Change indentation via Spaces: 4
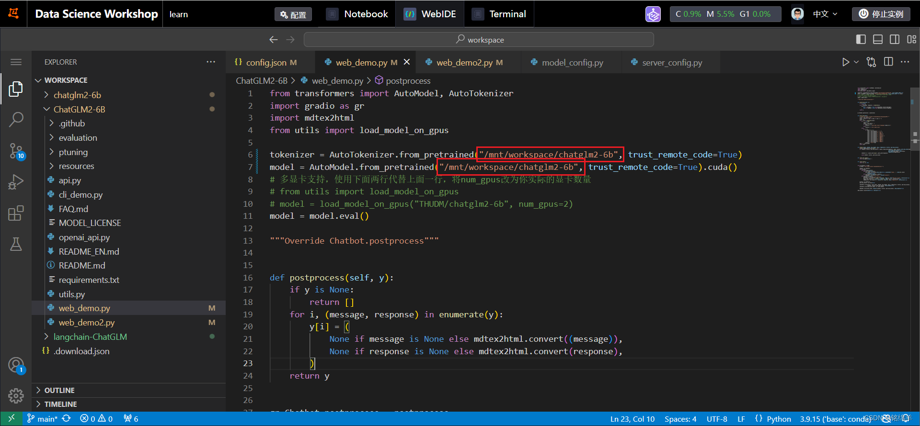920x426 pixels. [x=680, y=419]
